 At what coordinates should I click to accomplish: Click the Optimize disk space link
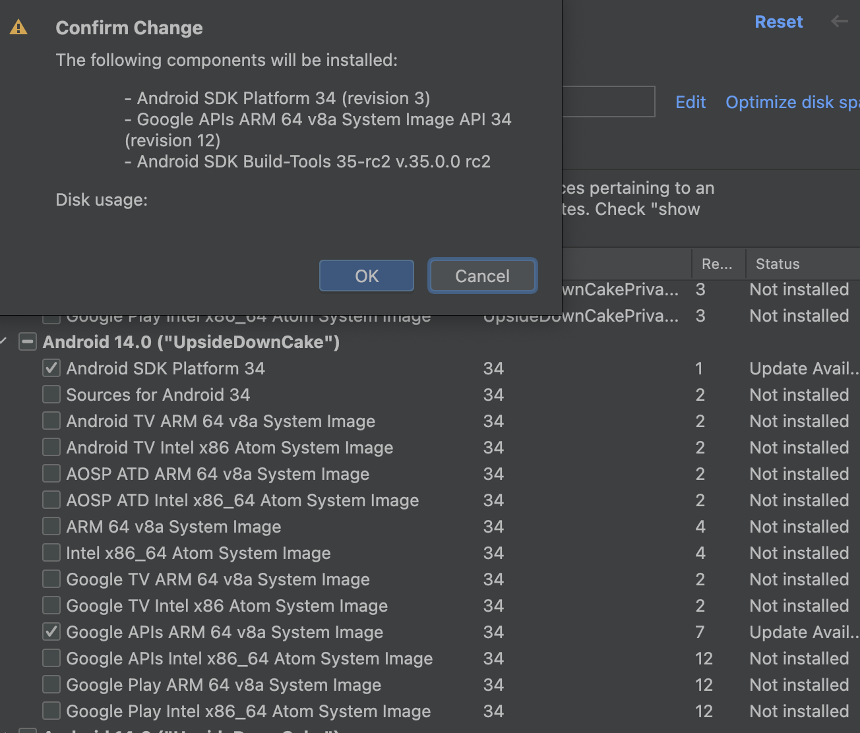coord(792,102)
